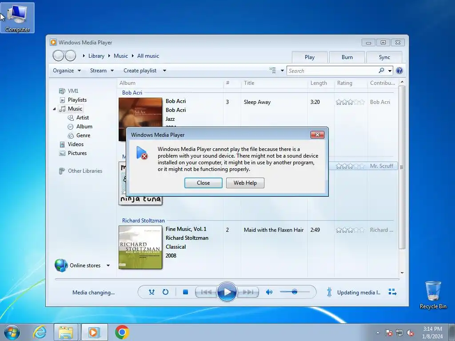Open the Windows Start menu

pos(12,332)
